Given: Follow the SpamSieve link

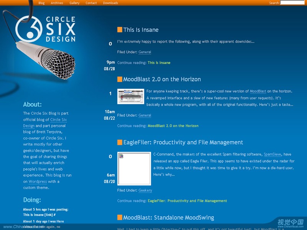Looking at the screenshot, I should tap(272, 154).
